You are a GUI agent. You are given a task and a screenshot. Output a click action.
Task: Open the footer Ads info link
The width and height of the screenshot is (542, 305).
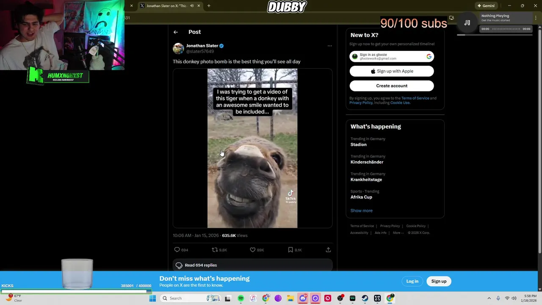pyautogui.click(x=380, y=233)
